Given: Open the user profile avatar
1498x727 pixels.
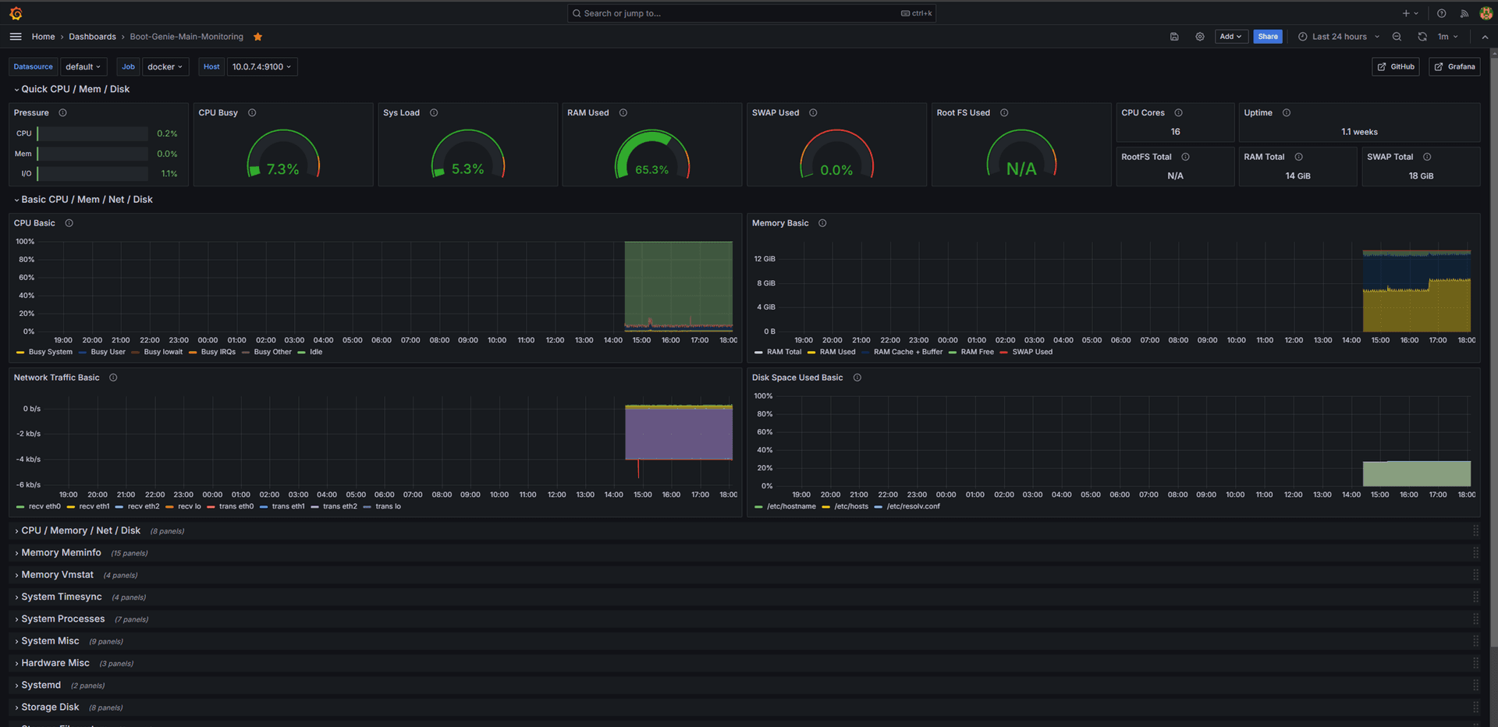Looking at the screenshot, I should (1486, 13).
